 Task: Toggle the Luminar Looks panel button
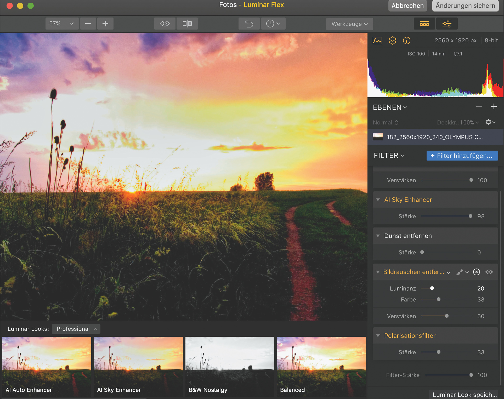coord(424,24)
